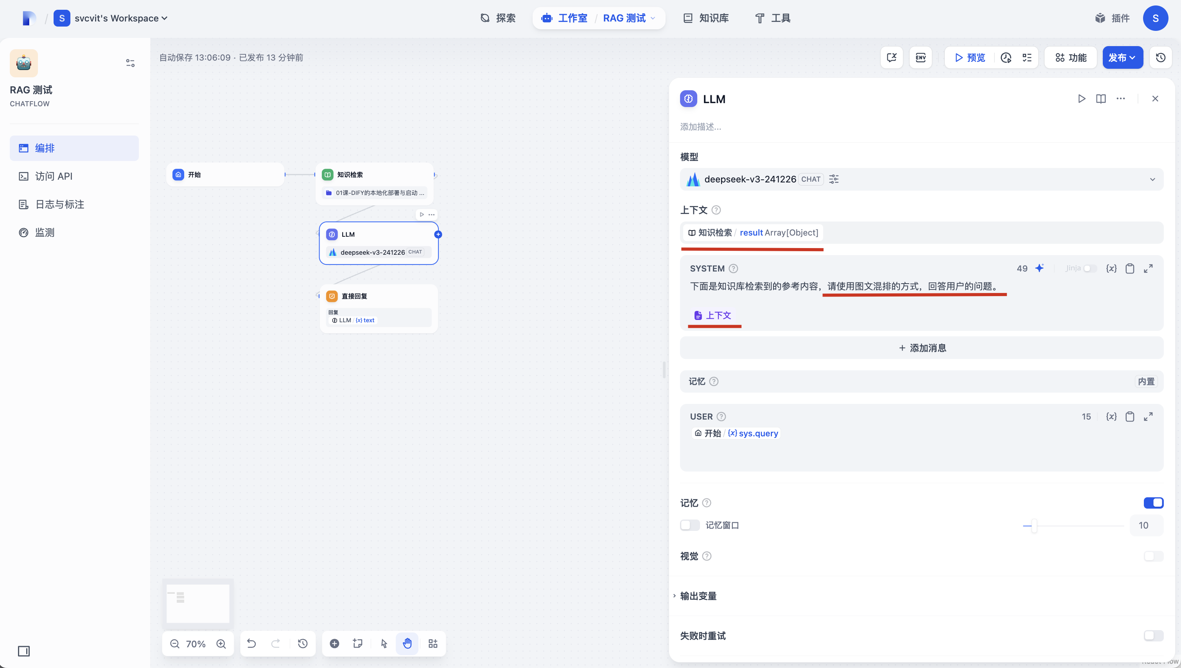Select the hand pan tool
1181x668 pixels.
(407, 643)
